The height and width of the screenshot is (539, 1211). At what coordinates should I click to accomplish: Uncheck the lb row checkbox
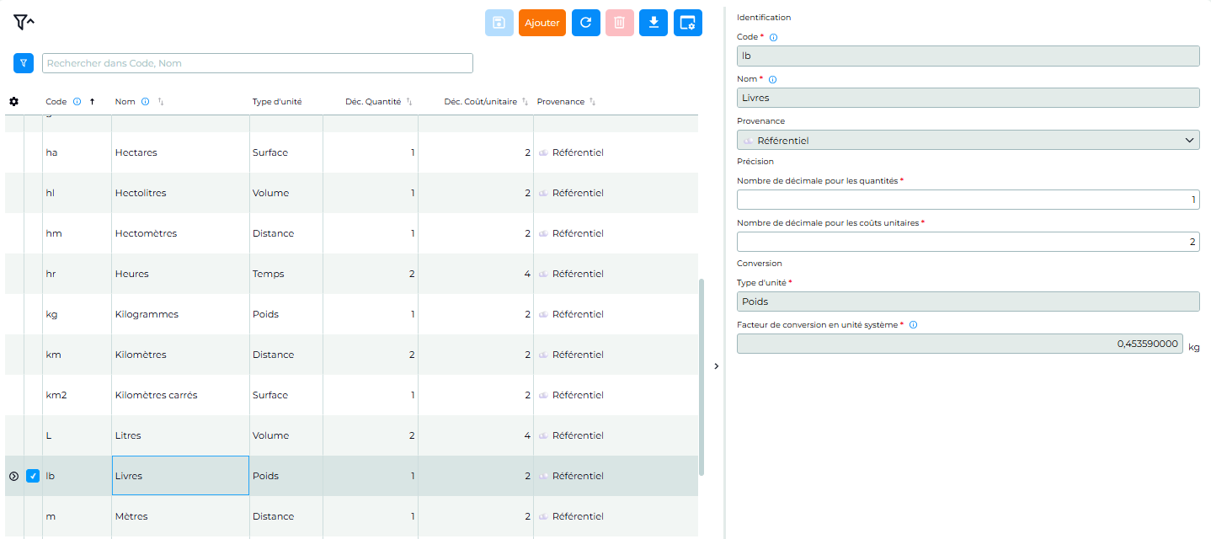pyautogui.click(x=33, y=476)
